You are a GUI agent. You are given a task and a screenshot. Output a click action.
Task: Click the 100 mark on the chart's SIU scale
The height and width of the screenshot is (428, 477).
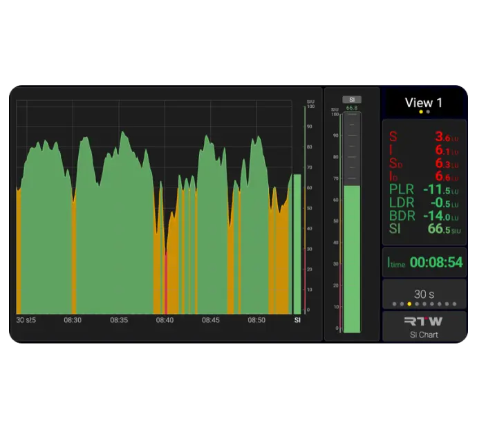click(310, 106)
